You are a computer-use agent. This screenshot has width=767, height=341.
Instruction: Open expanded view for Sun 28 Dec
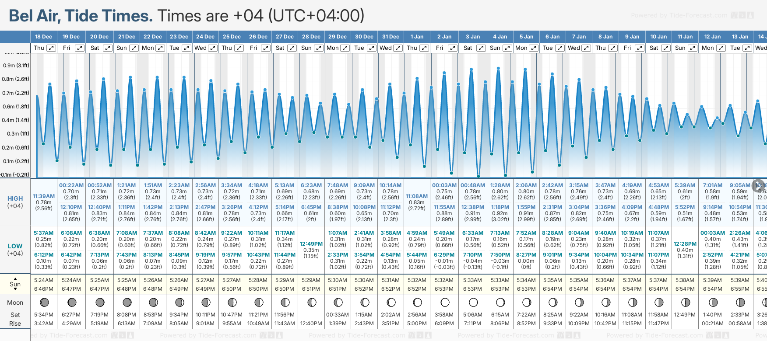click(319, 48)
